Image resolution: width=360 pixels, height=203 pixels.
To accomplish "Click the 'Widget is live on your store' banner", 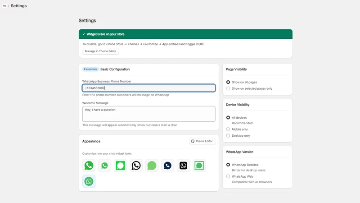I will (185, 34).
